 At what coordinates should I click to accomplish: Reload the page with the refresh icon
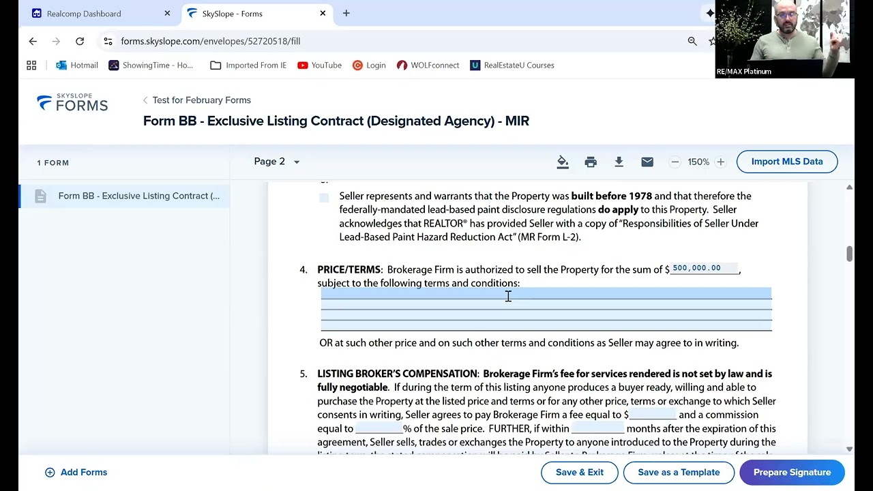point(80,41)
